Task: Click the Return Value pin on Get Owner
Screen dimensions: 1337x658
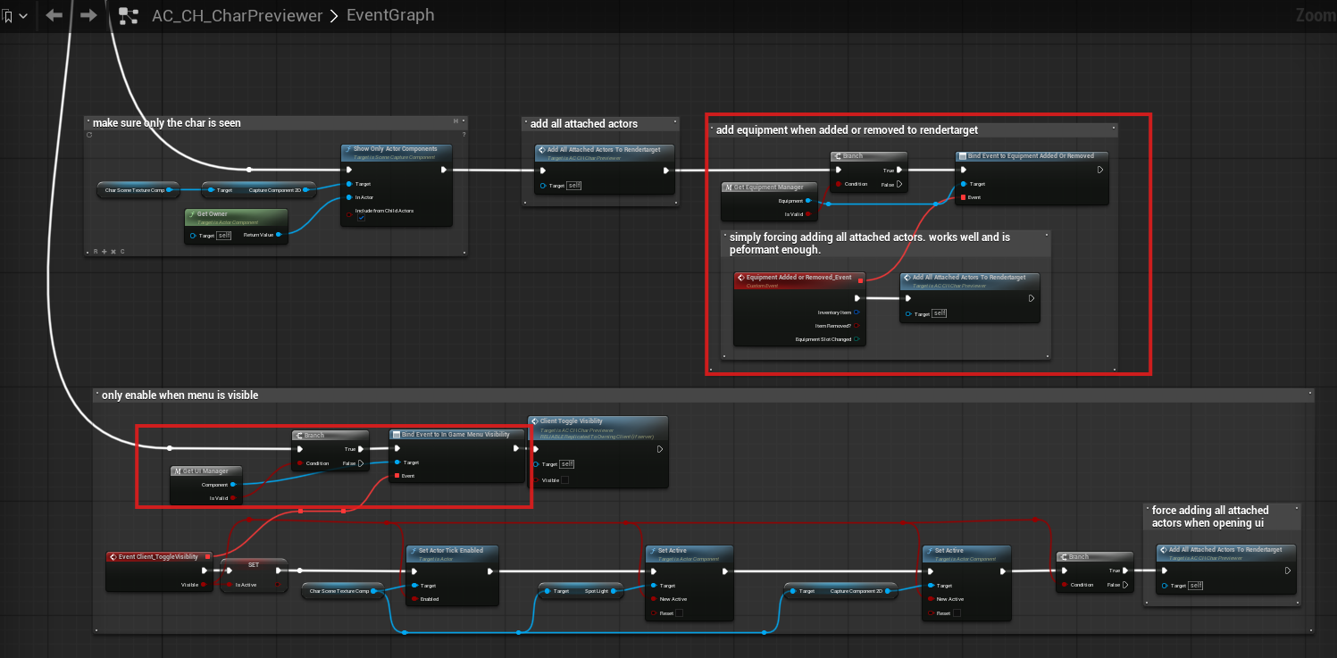Action: click(279, 235)
